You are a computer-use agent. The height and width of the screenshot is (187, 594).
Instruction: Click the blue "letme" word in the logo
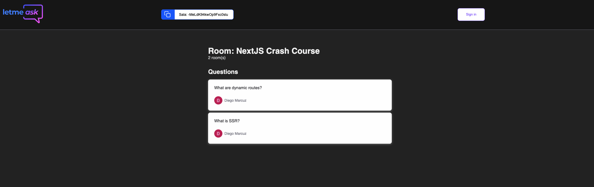coord(13,12)
